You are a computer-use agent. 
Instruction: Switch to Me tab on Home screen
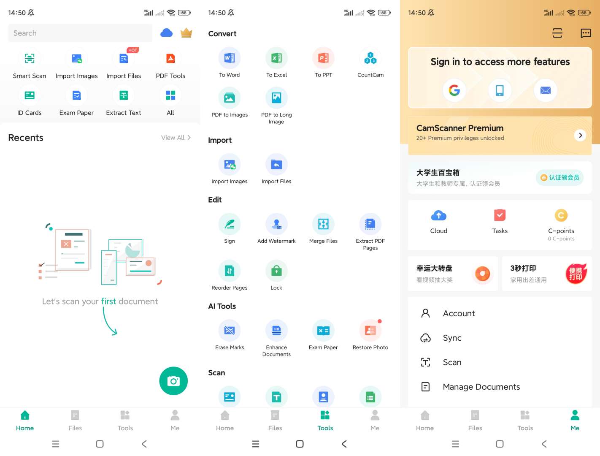pos(175,421)
